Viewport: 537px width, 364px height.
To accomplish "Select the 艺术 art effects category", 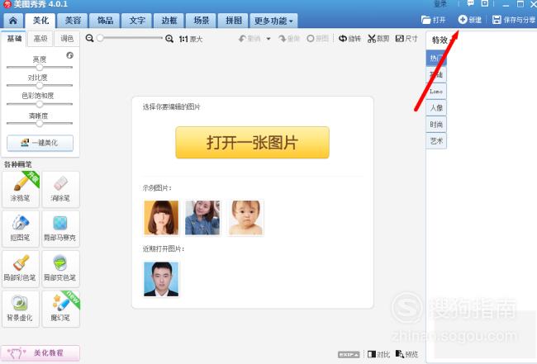I will (436, 140).
